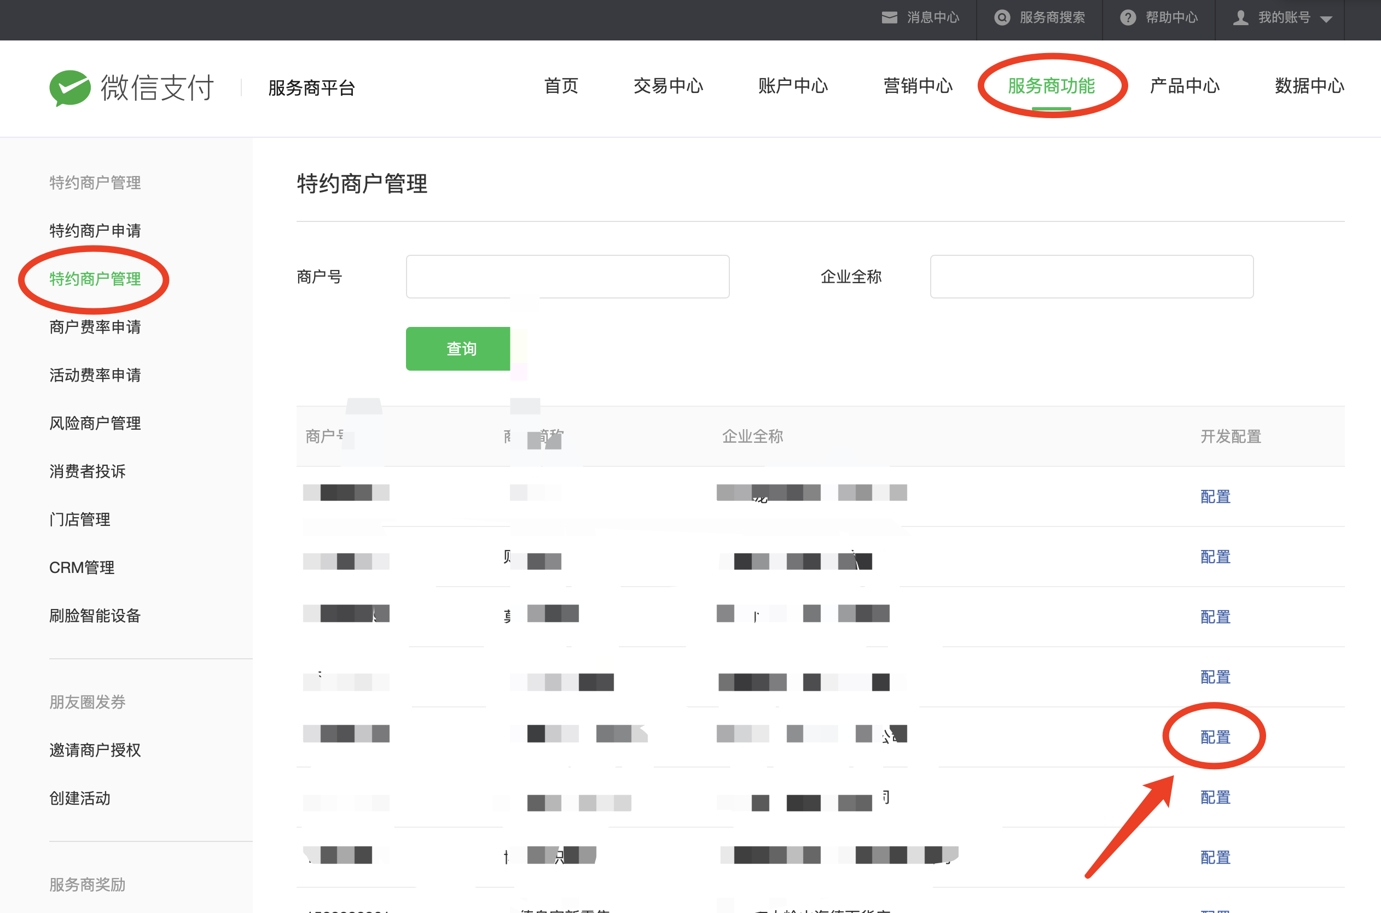
Task: Open the message center envelope icon
Action: point(889,17)
